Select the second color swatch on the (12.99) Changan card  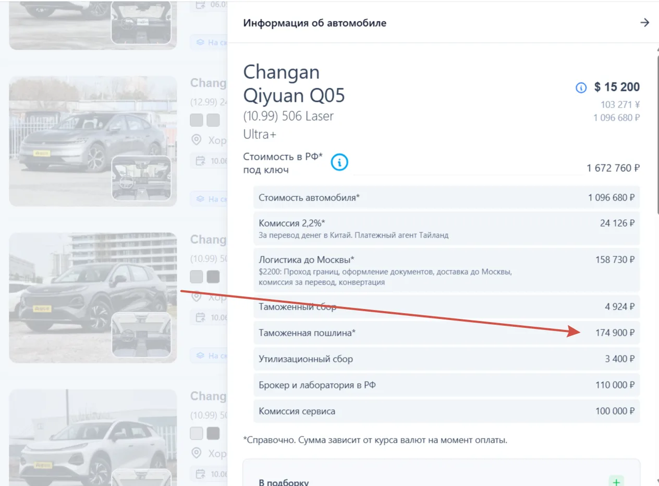213,121
